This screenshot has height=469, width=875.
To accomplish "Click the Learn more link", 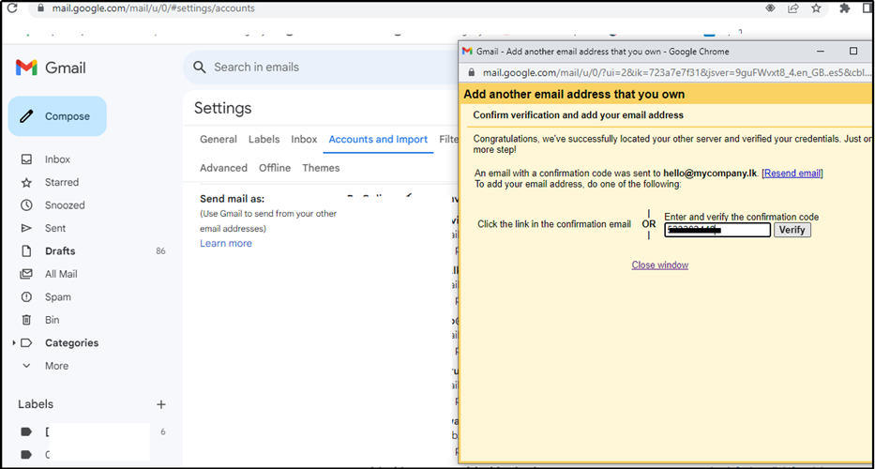I will click(x=225, y=243).
